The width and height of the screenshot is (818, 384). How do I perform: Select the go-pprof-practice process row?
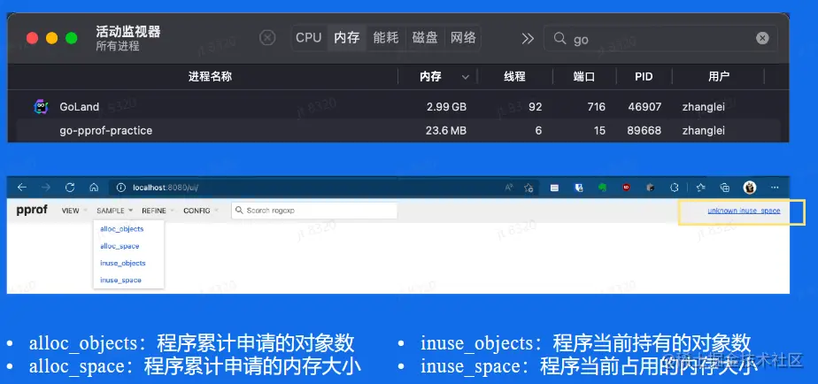click(x=398, y=130)
